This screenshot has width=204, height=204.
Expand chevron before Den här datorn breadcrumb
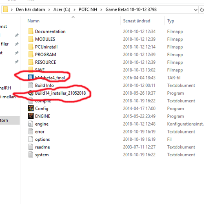click(12, 10)
